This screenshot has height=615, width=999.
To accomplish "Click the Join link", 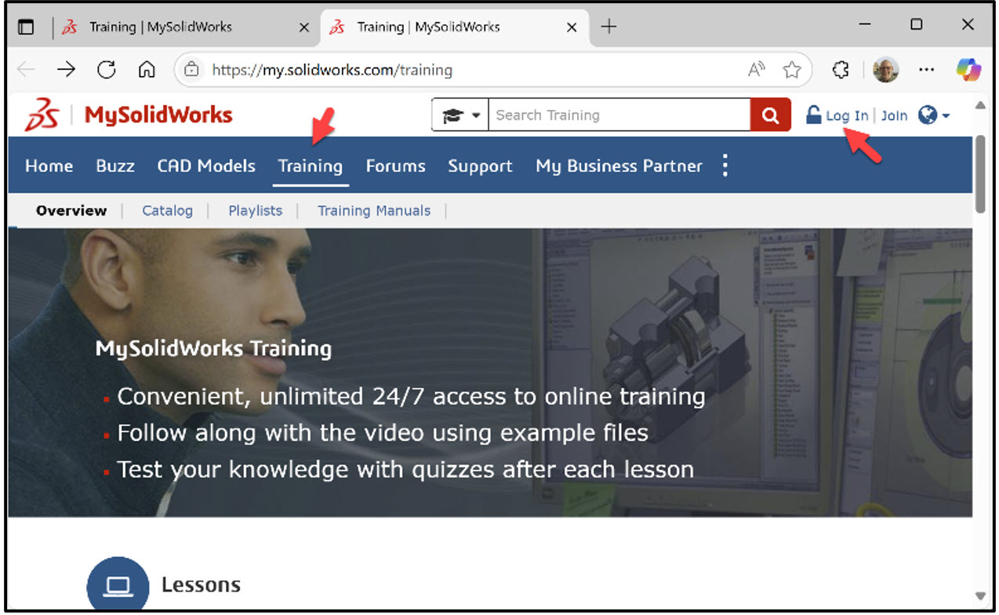I will (894, 115).
